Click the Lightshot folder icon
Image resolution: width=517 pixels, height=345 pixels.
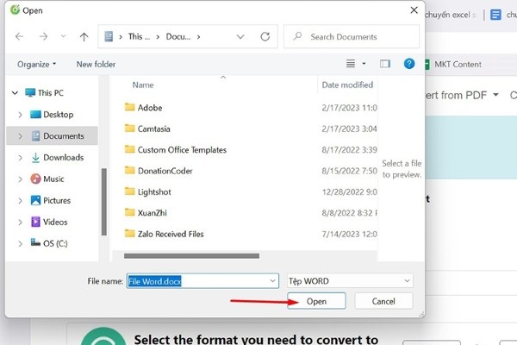pyautogui.click(x=130, y=191)
